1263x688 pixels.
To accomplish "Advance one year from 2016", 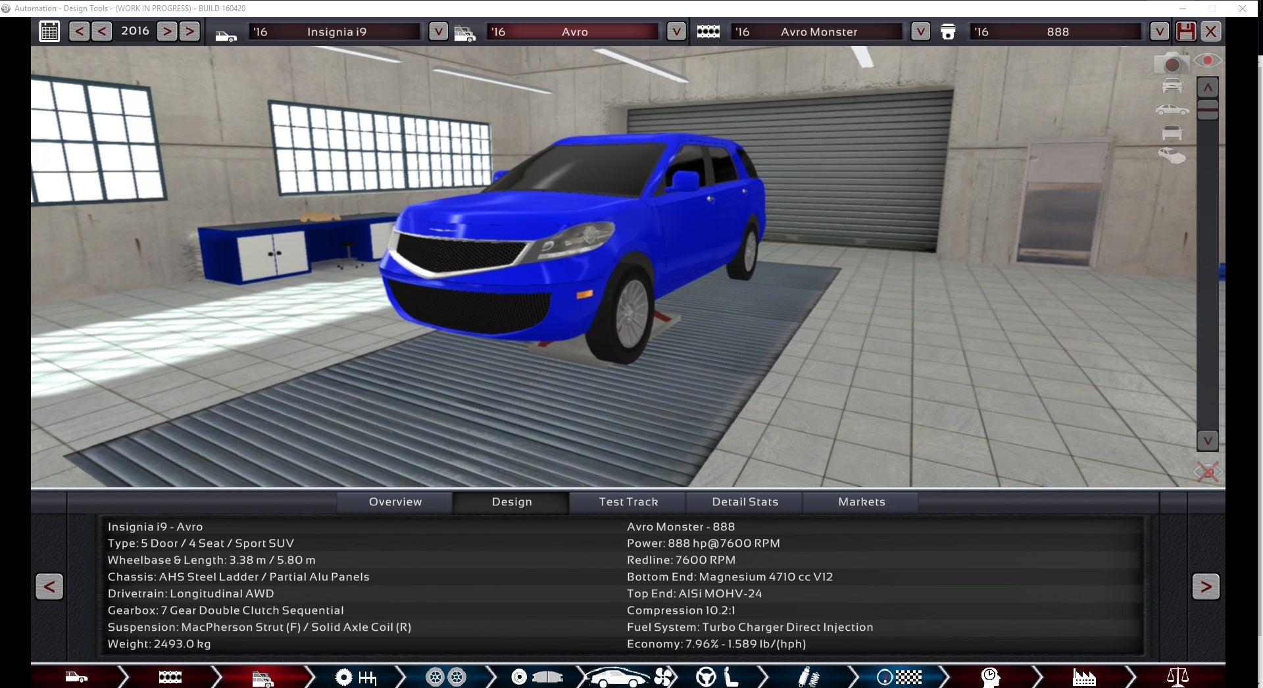I will [x=167, y=31].
